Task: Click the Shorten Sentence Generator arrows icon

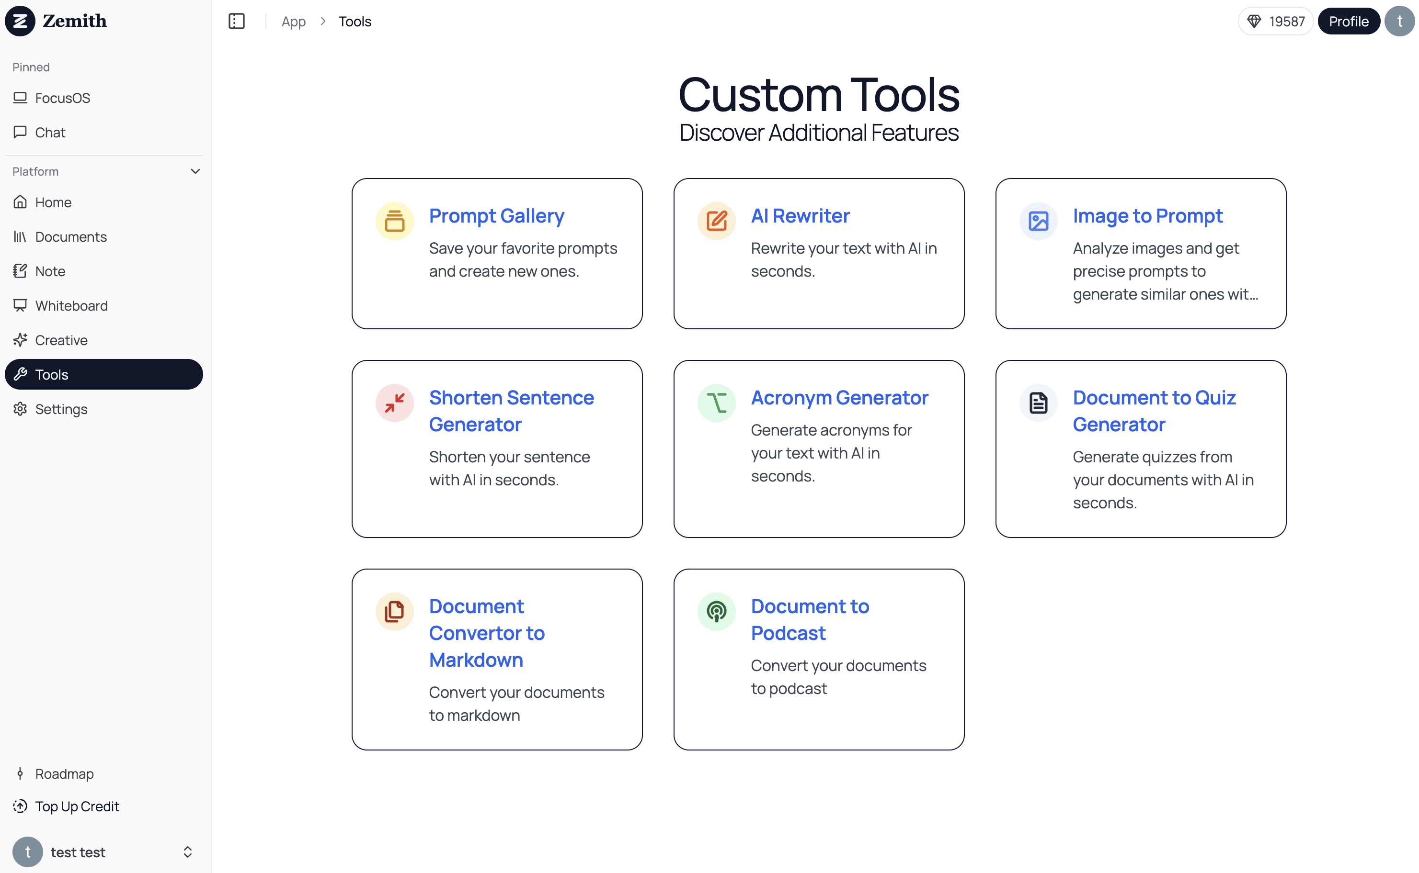Action: [x=395, y=403]
